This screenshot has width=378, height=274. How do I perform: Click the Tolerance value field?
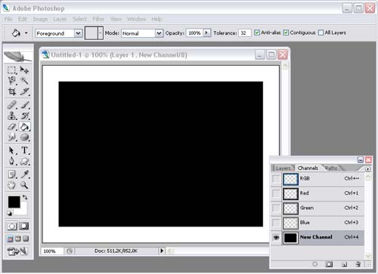[x=244, y=33]
